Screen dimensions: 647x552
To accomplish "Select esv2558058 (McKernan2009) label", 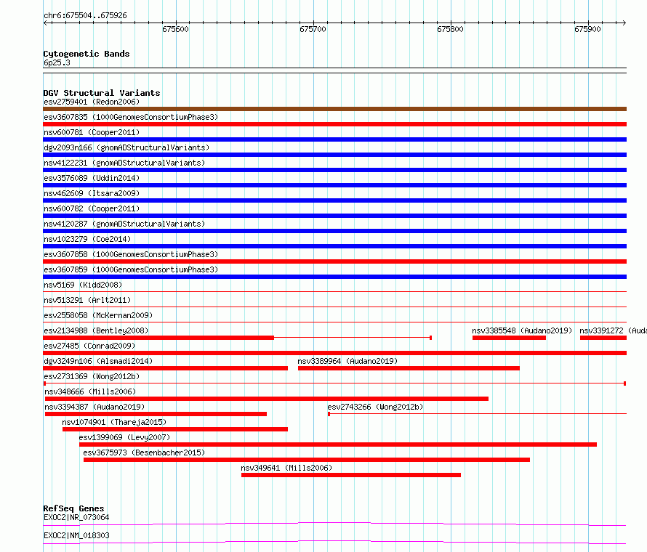I will [98, 315].
